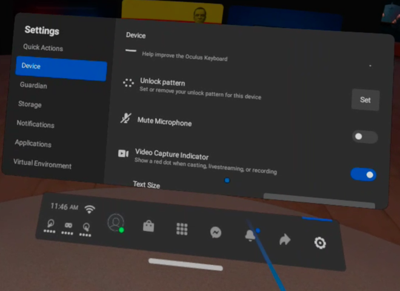Screen dimensions: 400x291
Task: Go to Storage settings
Action: point(30,104)
